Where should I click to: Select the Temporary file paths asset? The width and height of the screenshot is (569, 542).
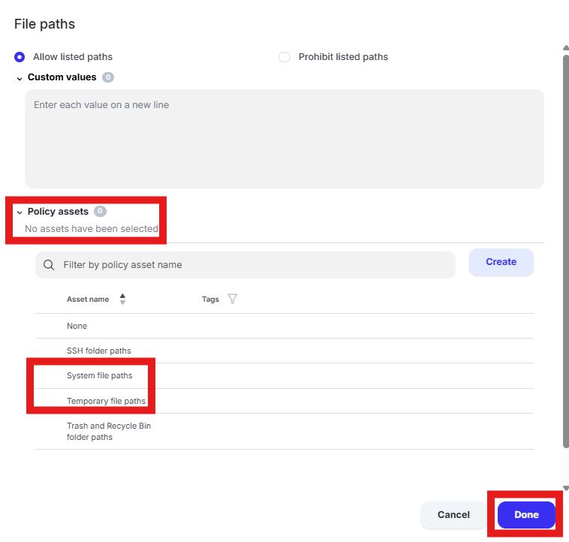[x=284, y=401]
